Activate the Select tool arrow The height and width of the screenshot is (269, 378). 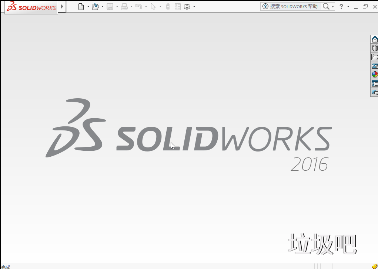click(154, 6)
